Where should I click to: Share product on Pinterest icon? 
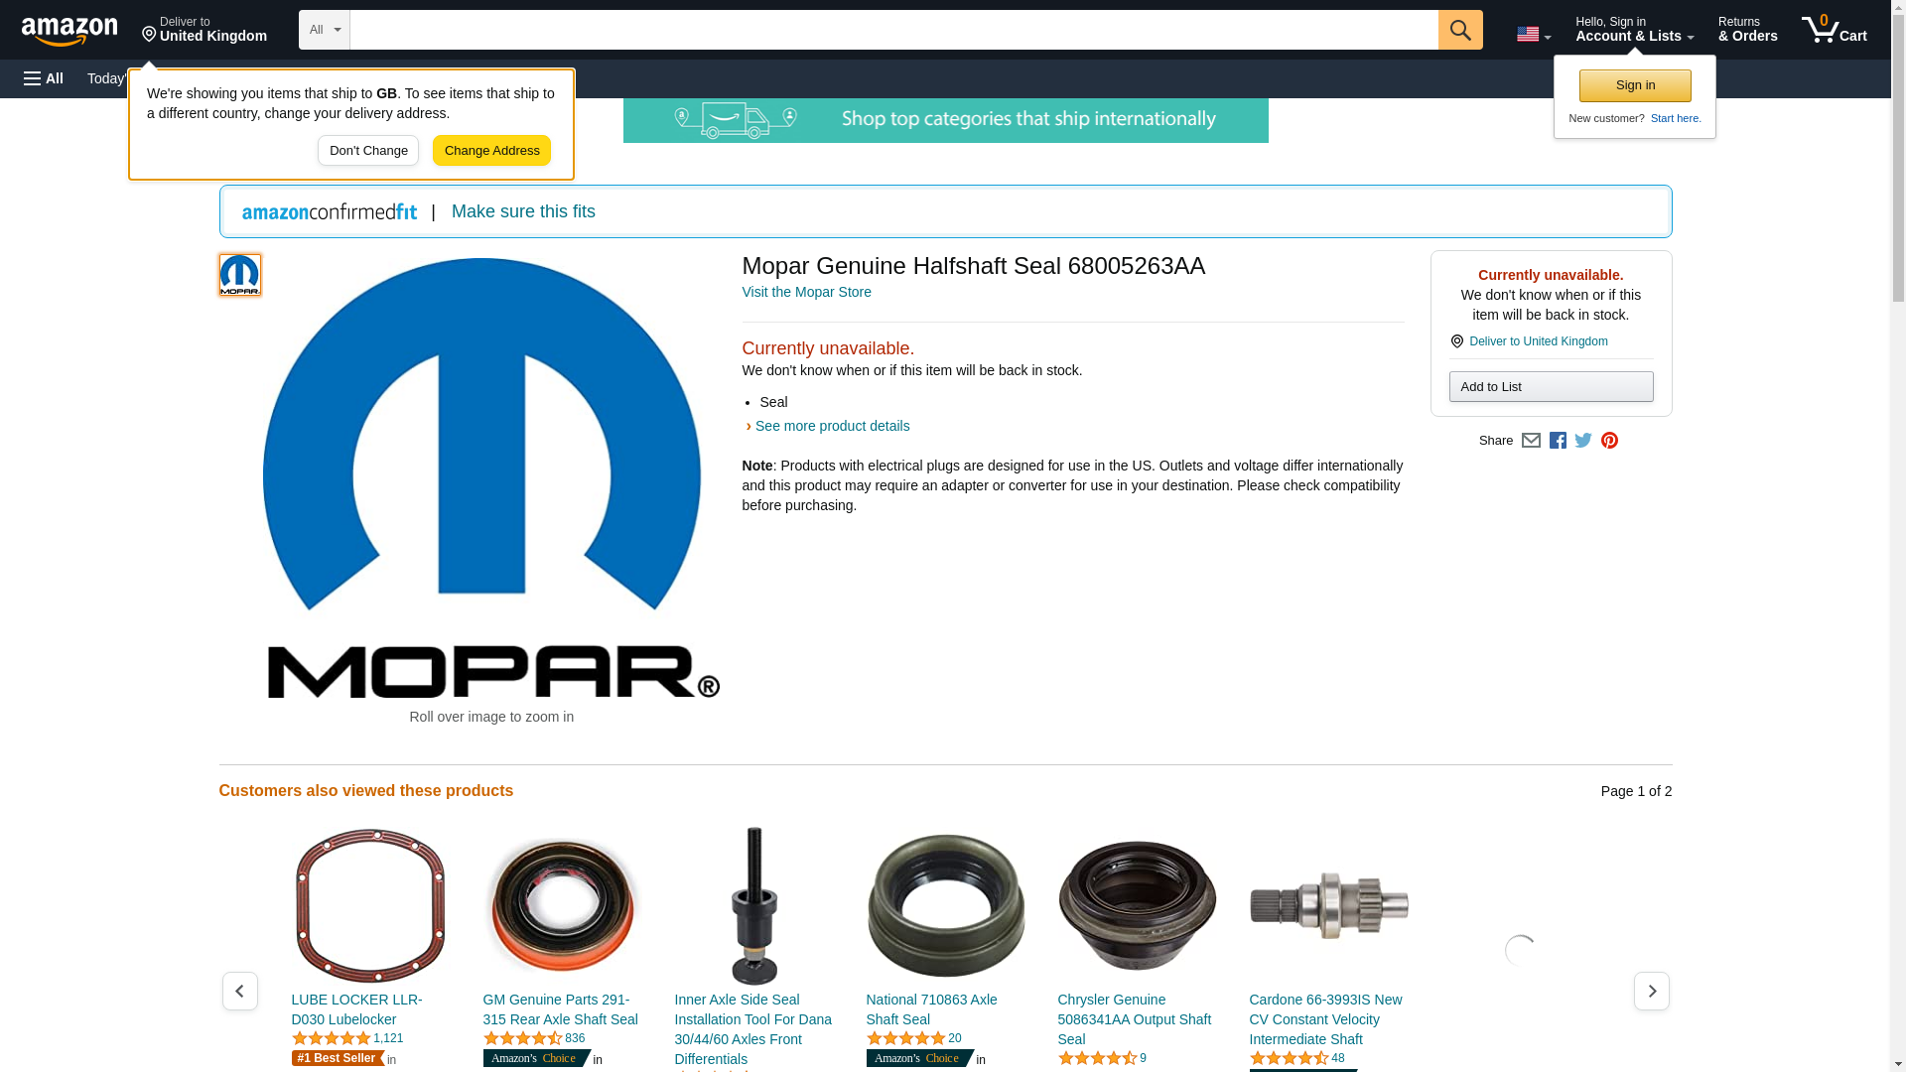[1609, 441]
